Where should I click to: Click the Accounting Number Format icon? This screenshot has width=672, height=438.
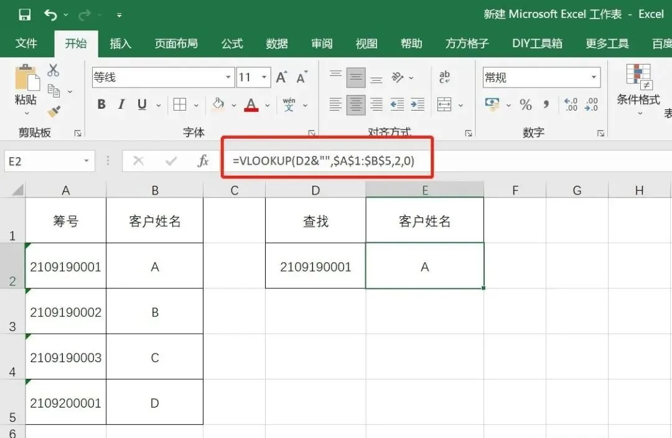click(x=492, y=104)
